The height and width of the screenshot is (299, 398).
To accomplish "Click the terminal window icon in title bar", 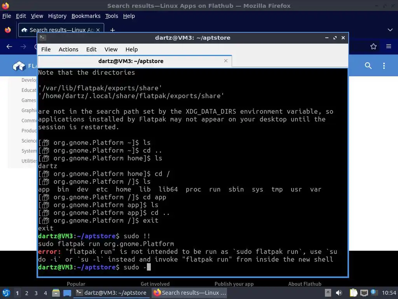I will 42,38.
